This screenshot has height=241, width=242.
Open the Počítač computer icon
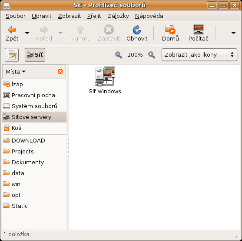click(x=199, y=29)
